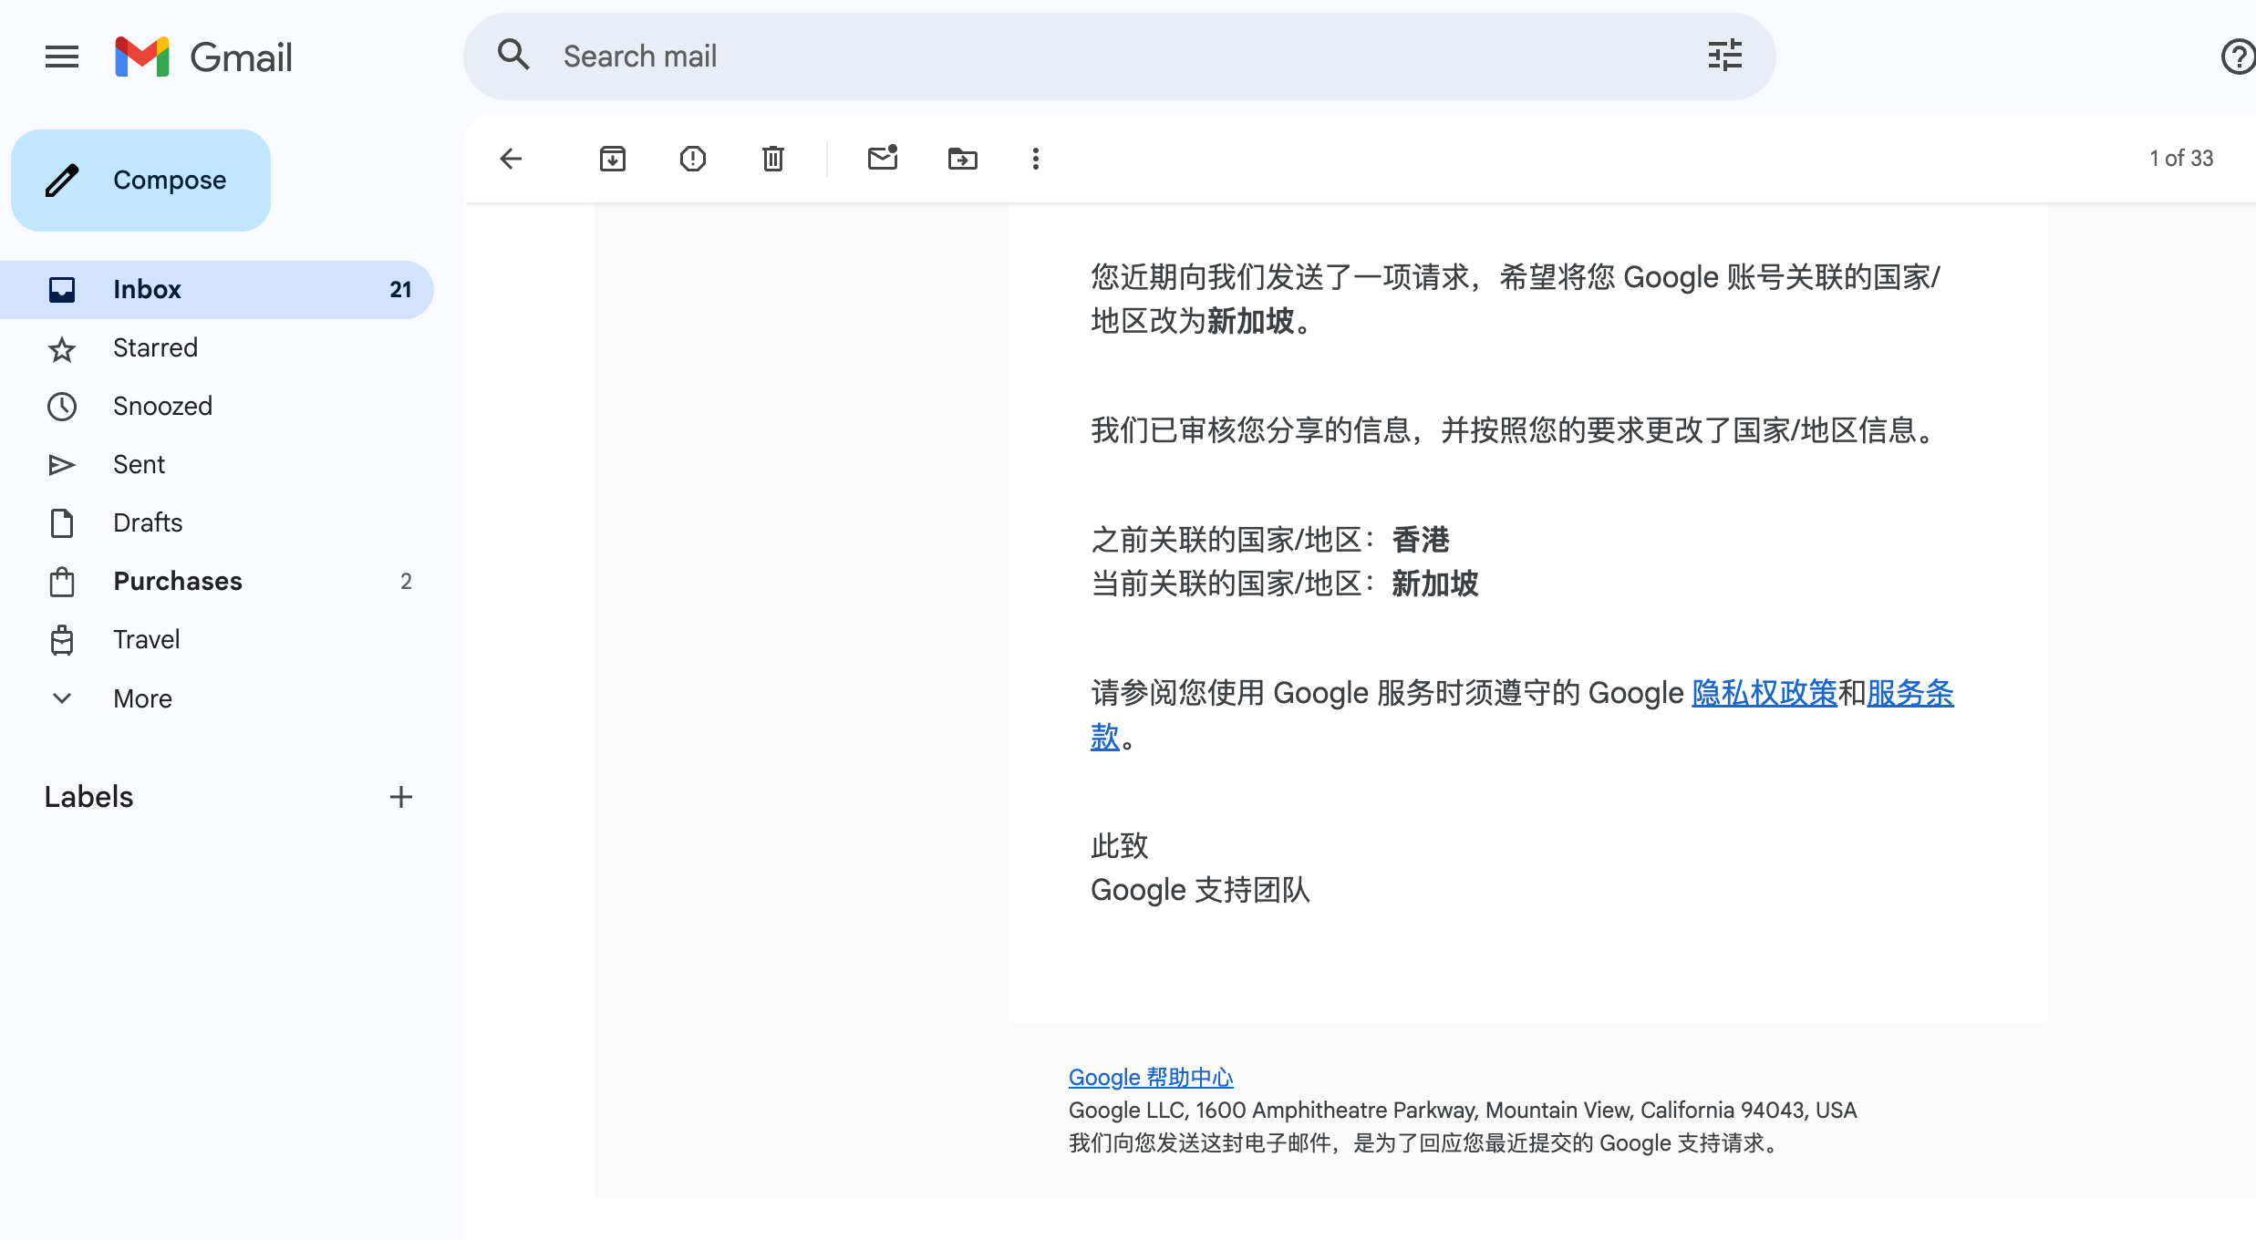Image resolution: width=2256 pixels, height=1240 pixels.
Task: Archive this email with the archive icon
Action: click(613, 159)
